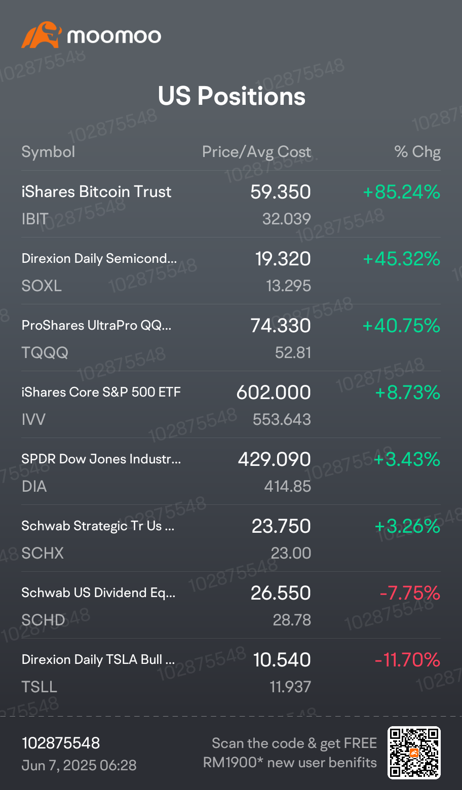Screen dimensions: 462x790
Task: Select the SPDR Dow Jones Industr... position name
Action: point(101,459)
